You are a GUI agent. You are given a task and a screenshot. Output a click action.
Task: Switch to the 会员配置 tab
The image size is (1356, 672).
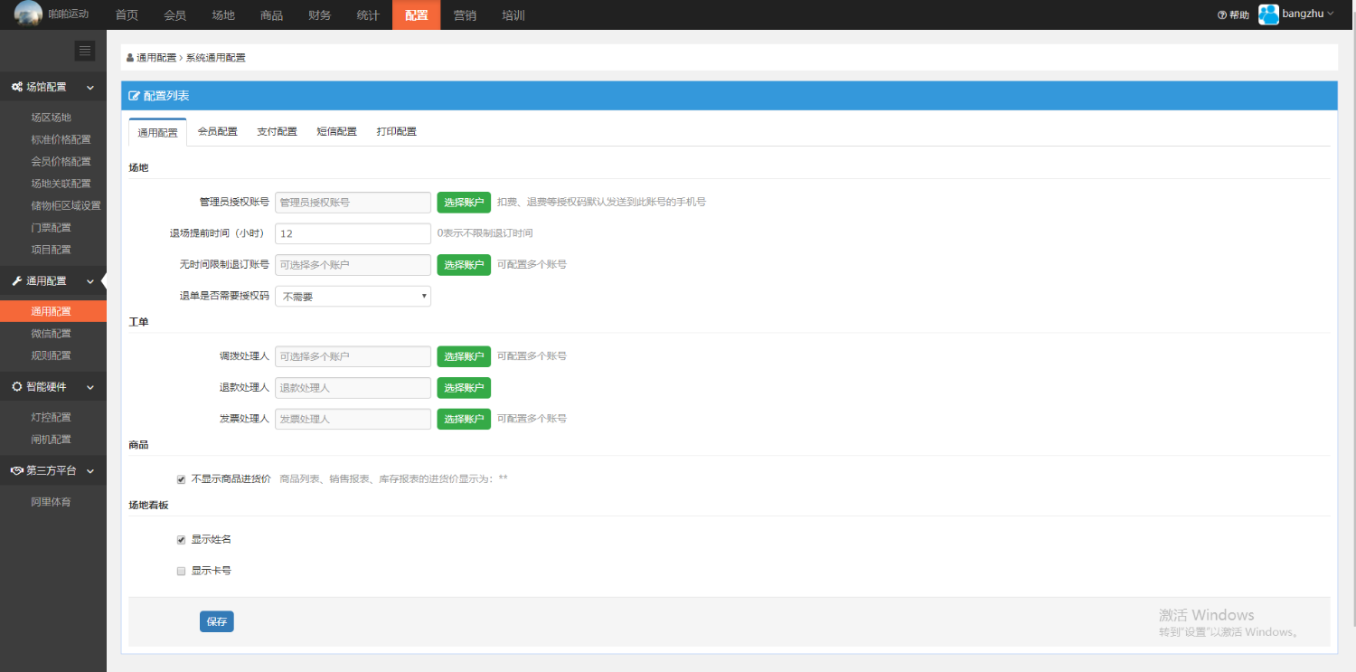[x=218, y=132]
